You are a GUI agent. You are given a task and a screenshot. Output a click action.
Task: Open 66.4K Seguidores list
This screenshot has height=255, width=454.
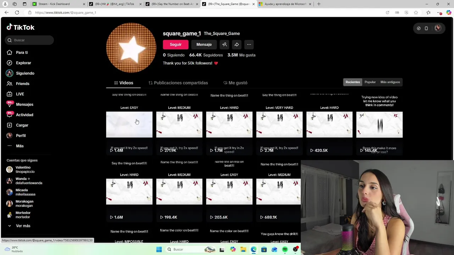point(206,55)
